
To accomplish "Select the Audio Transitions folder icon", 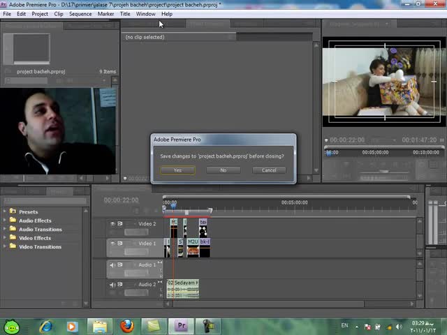I will coord(13,229).
